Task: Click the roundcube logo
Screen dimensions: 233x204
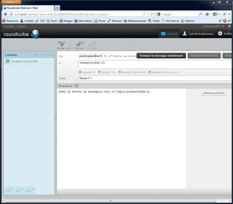Action: (22, 34)
